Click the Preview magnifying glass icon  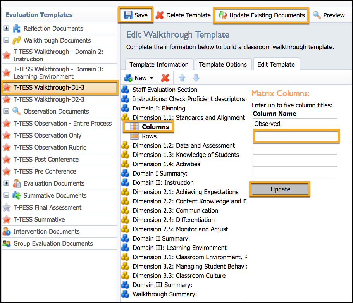coord(317,15)
